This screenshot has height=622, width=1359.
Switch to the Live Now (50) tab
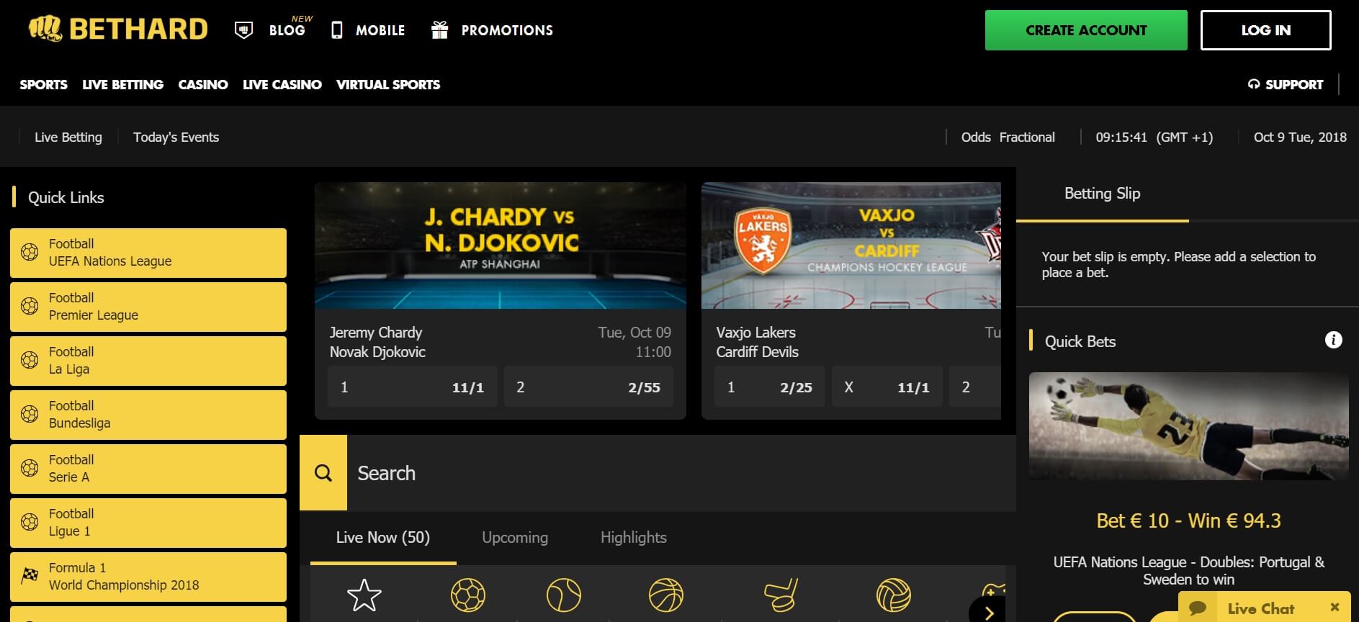383,538
